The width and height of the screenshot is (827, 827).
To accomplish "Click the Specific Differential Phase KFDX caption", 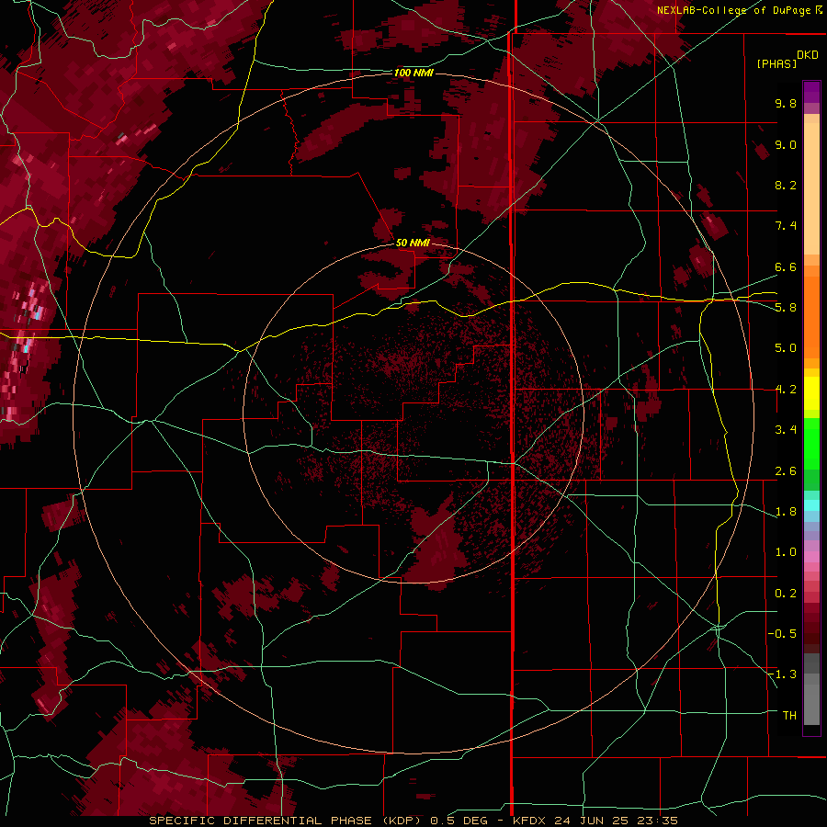I will (x=413, y=821).
